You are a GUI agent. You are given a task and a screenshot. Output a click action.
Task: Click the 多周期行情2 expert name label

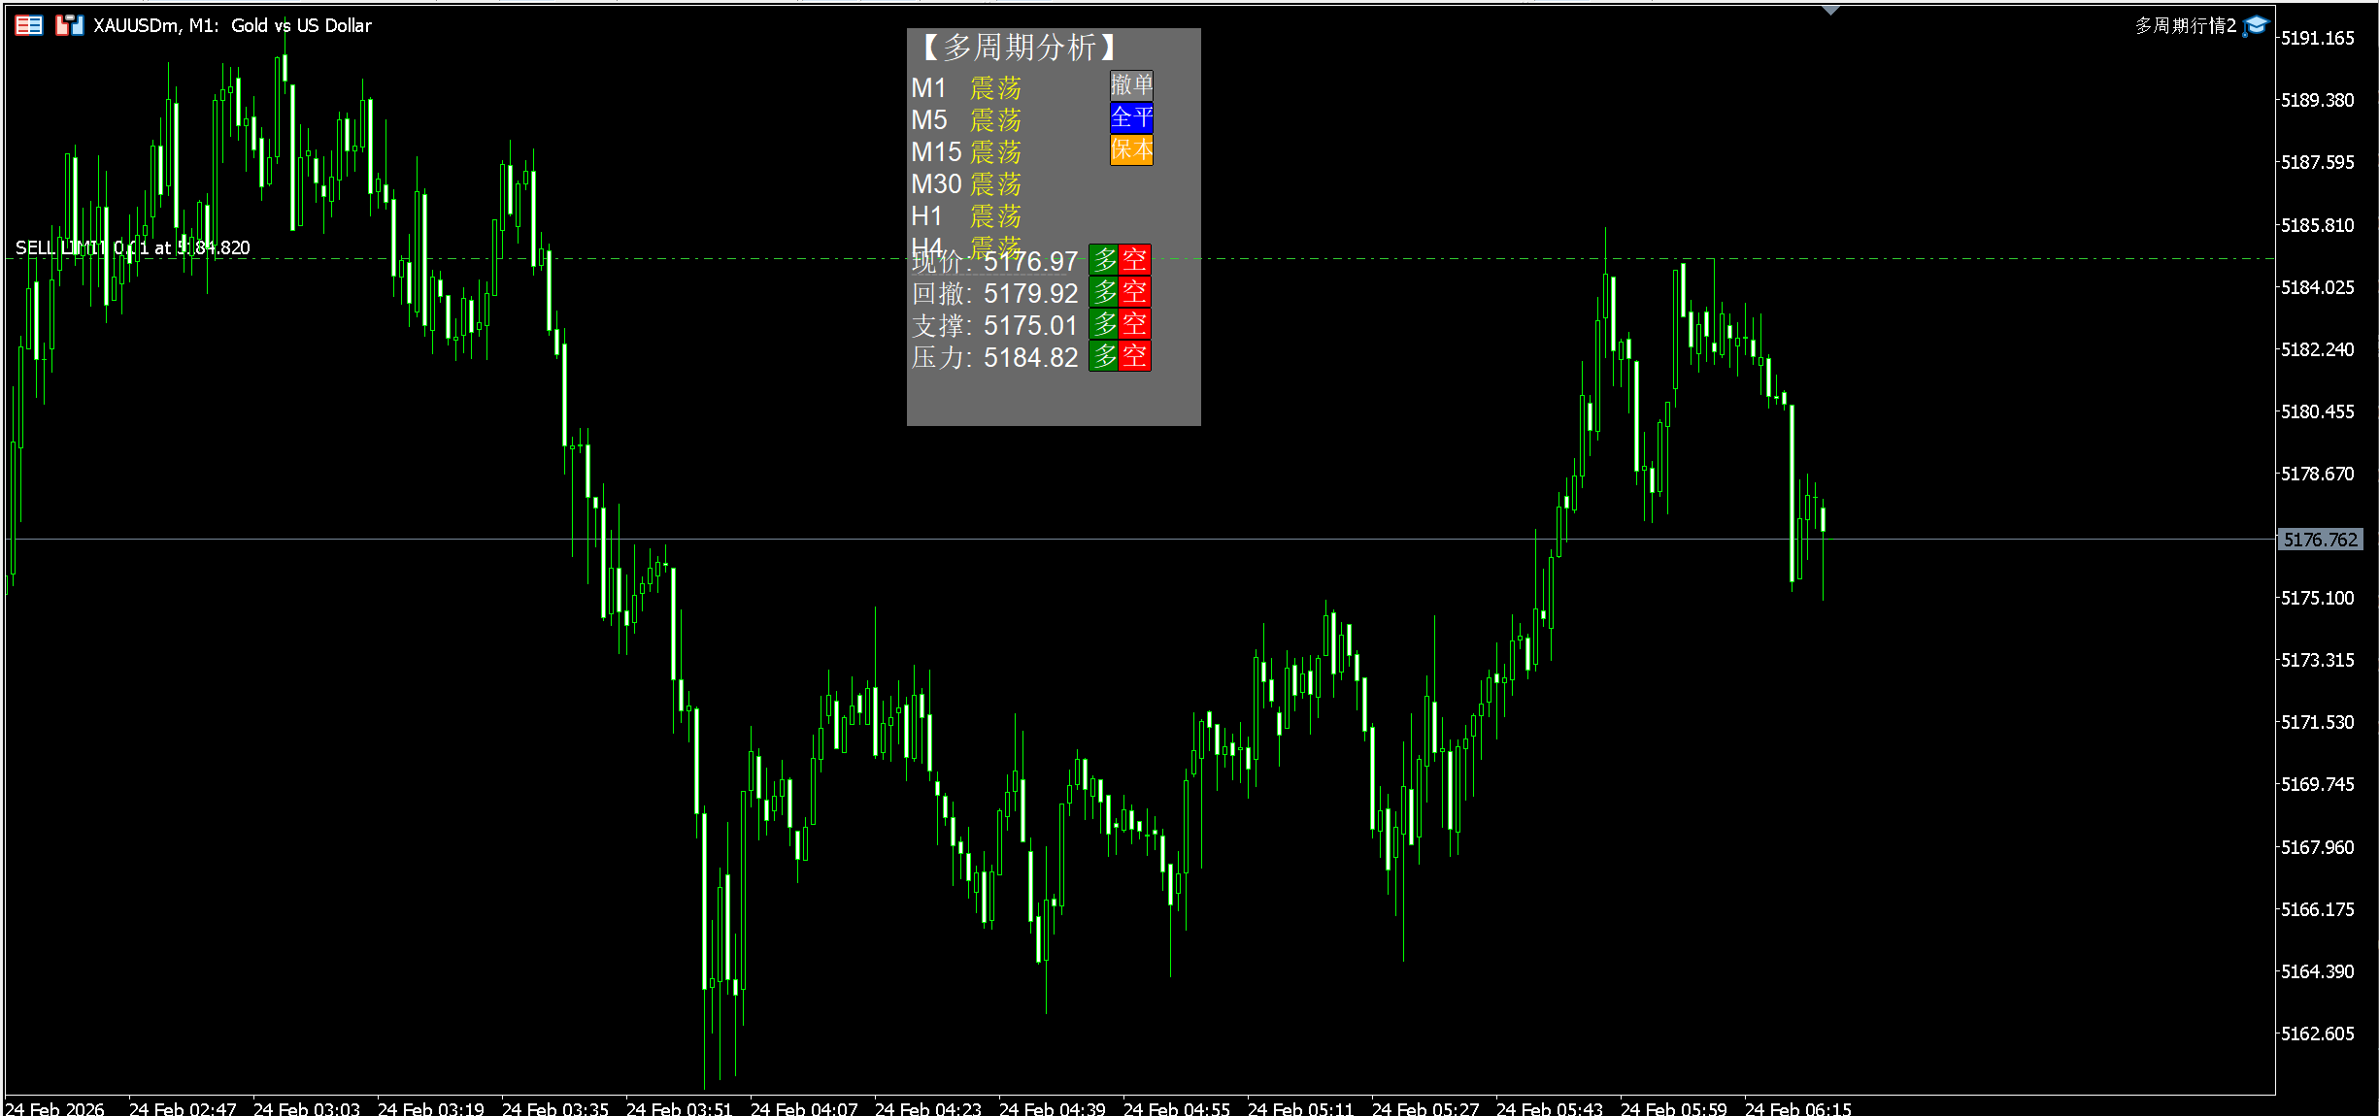point(2185,26)
